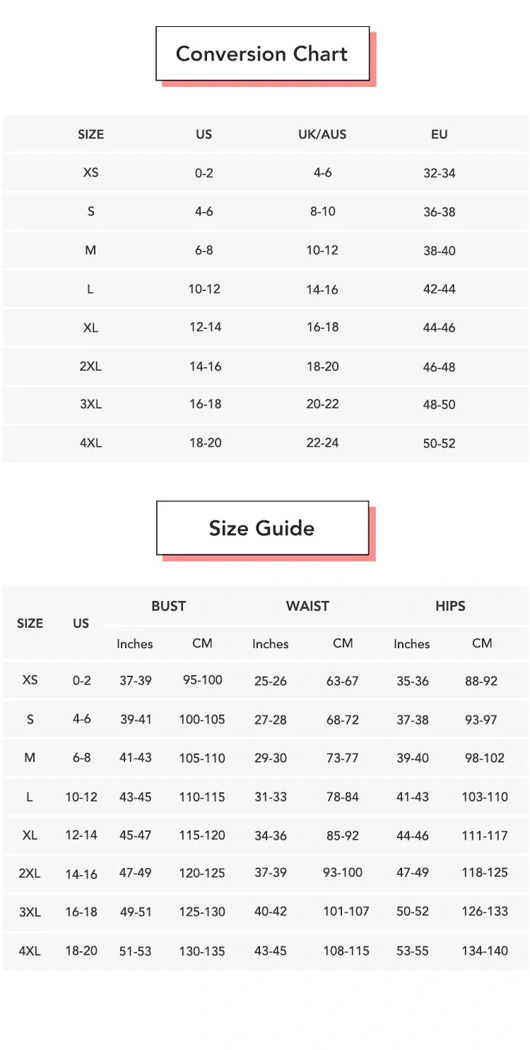
Task: Click the XS hips inches value 35-36
Action: pos(413,681)
